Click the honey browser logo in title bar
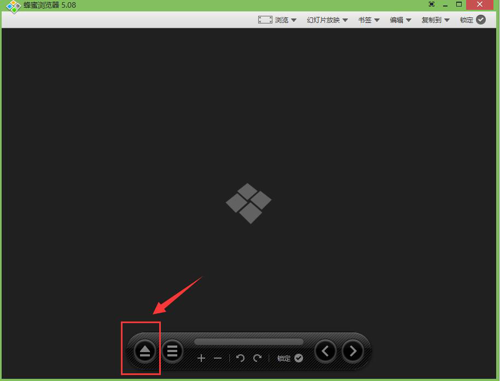 [x=14, y=7]
